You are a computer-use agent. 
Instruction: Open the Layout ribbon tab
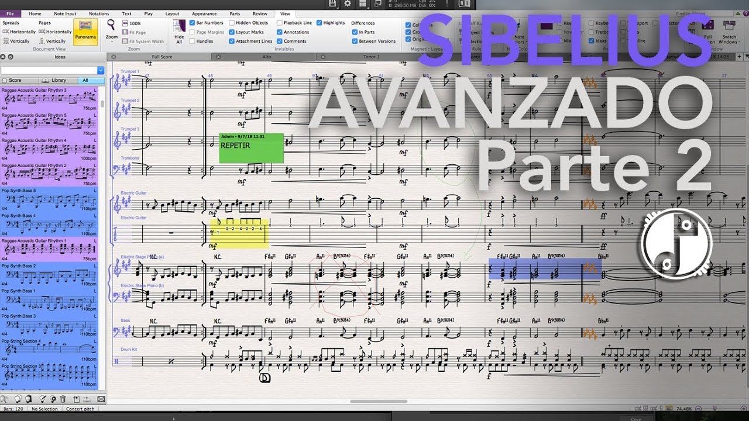172,13
